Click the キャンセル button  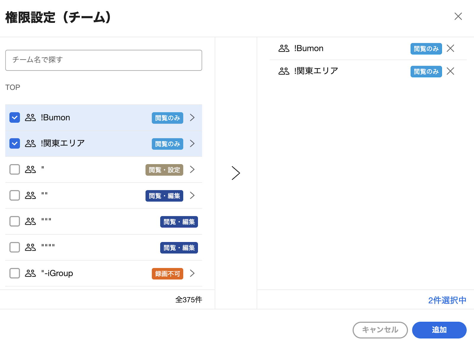[380, 330]
